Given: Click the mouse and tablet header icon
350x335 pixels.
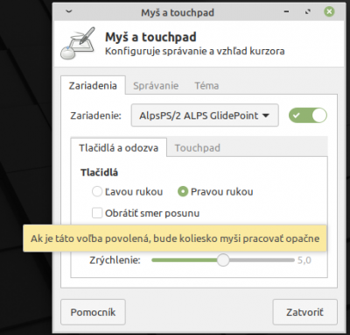Looking at the screenshot, I should pos(78,43).
